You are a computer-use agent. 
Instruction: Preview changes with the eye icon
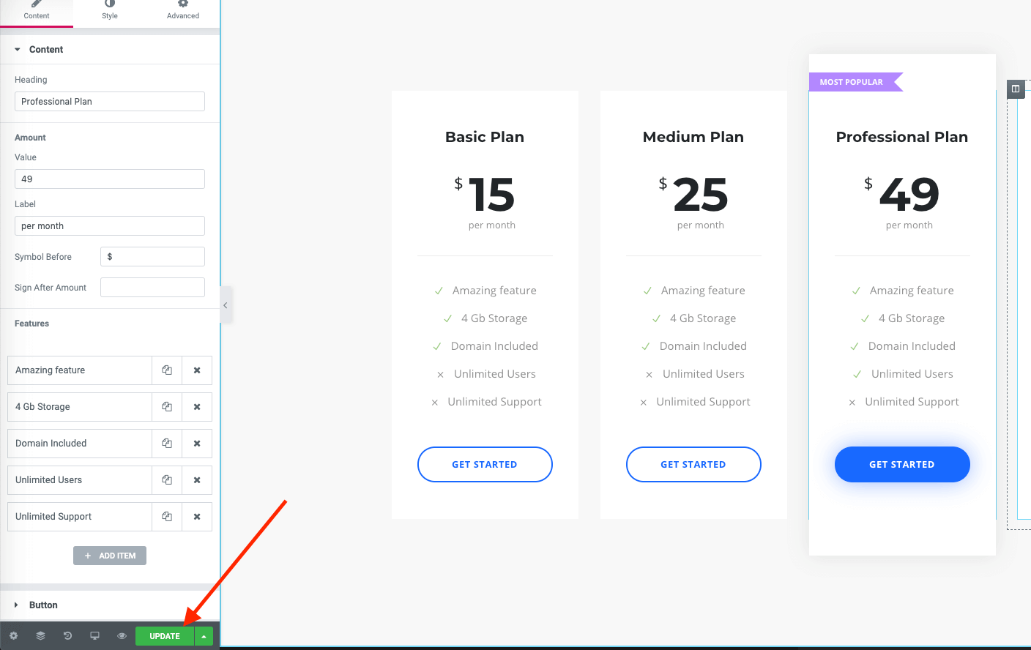[122, 636]
